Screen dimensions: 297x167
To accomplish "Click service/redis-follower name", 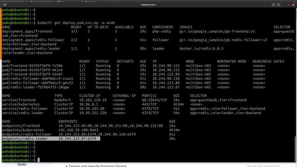I will (x=25, y=109).
